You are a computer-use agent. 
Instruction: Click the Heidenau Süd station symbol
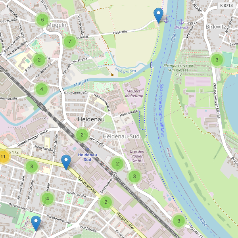click(x=88, y=149)
